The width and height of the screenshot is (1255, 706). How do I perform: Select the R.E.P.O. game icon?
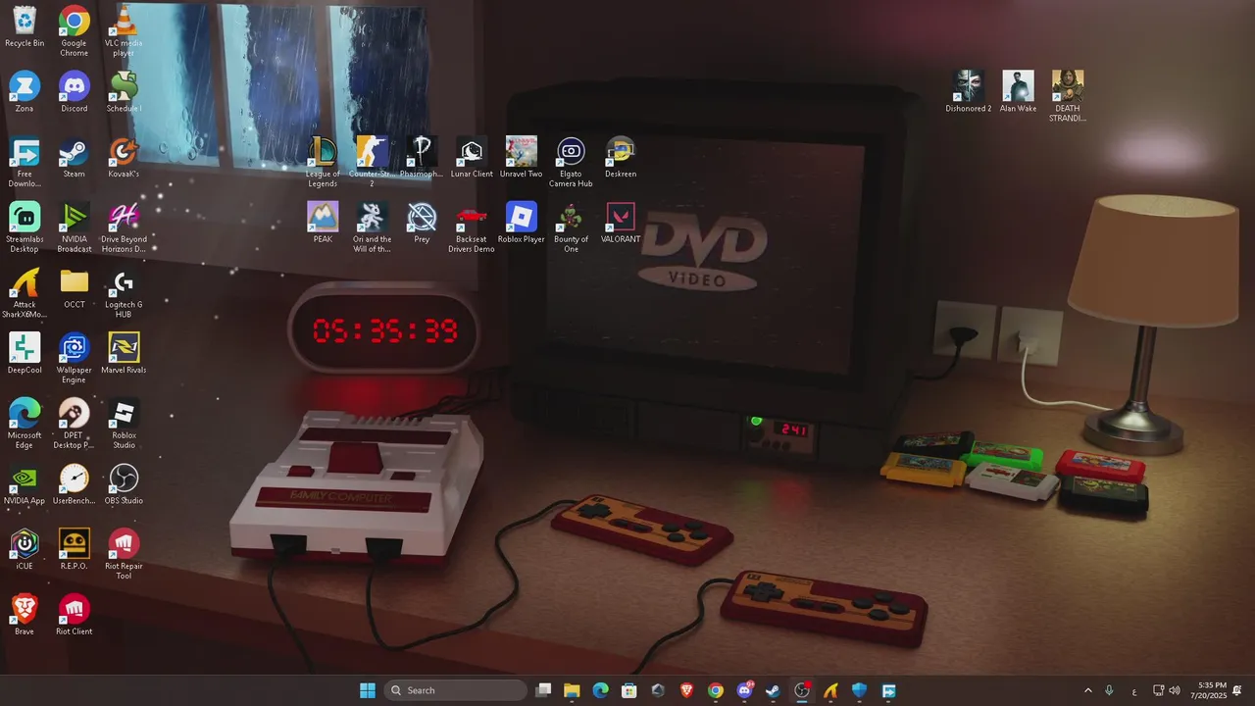point(74,550)
